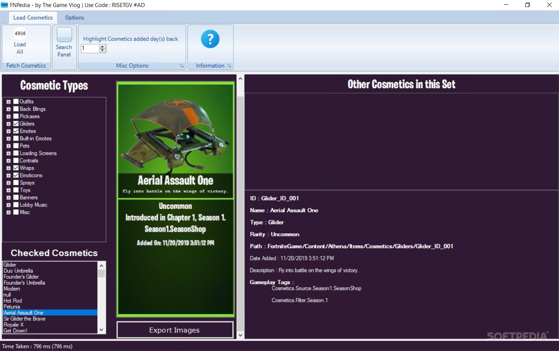The width and height of the screenshot is (559, 351).
Task: Click the blue Information question mark icon
Action: point(210,39)
